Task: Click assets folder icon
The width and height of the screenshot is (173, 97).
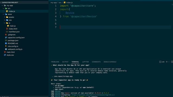Action: tap(7, 17)
